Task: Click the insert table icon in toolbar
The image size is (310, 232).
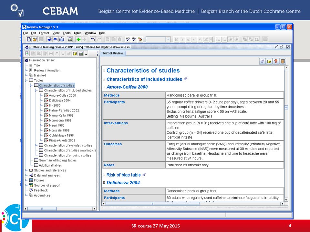Action: 265,39
